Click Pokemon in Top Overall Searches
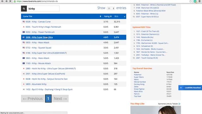202x114 pixels. pos(138,75)
